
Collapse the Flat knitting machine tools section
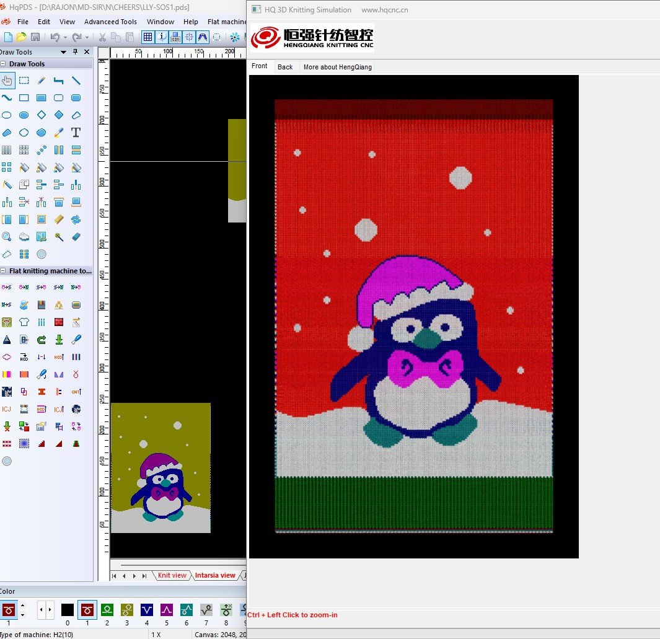[3, 271]
